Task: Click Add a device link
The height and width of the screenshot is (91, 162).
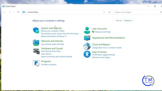Action: pos(46,54)
